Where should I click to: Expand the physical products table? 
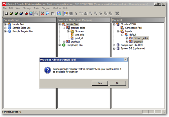click(x=127, y=42)
